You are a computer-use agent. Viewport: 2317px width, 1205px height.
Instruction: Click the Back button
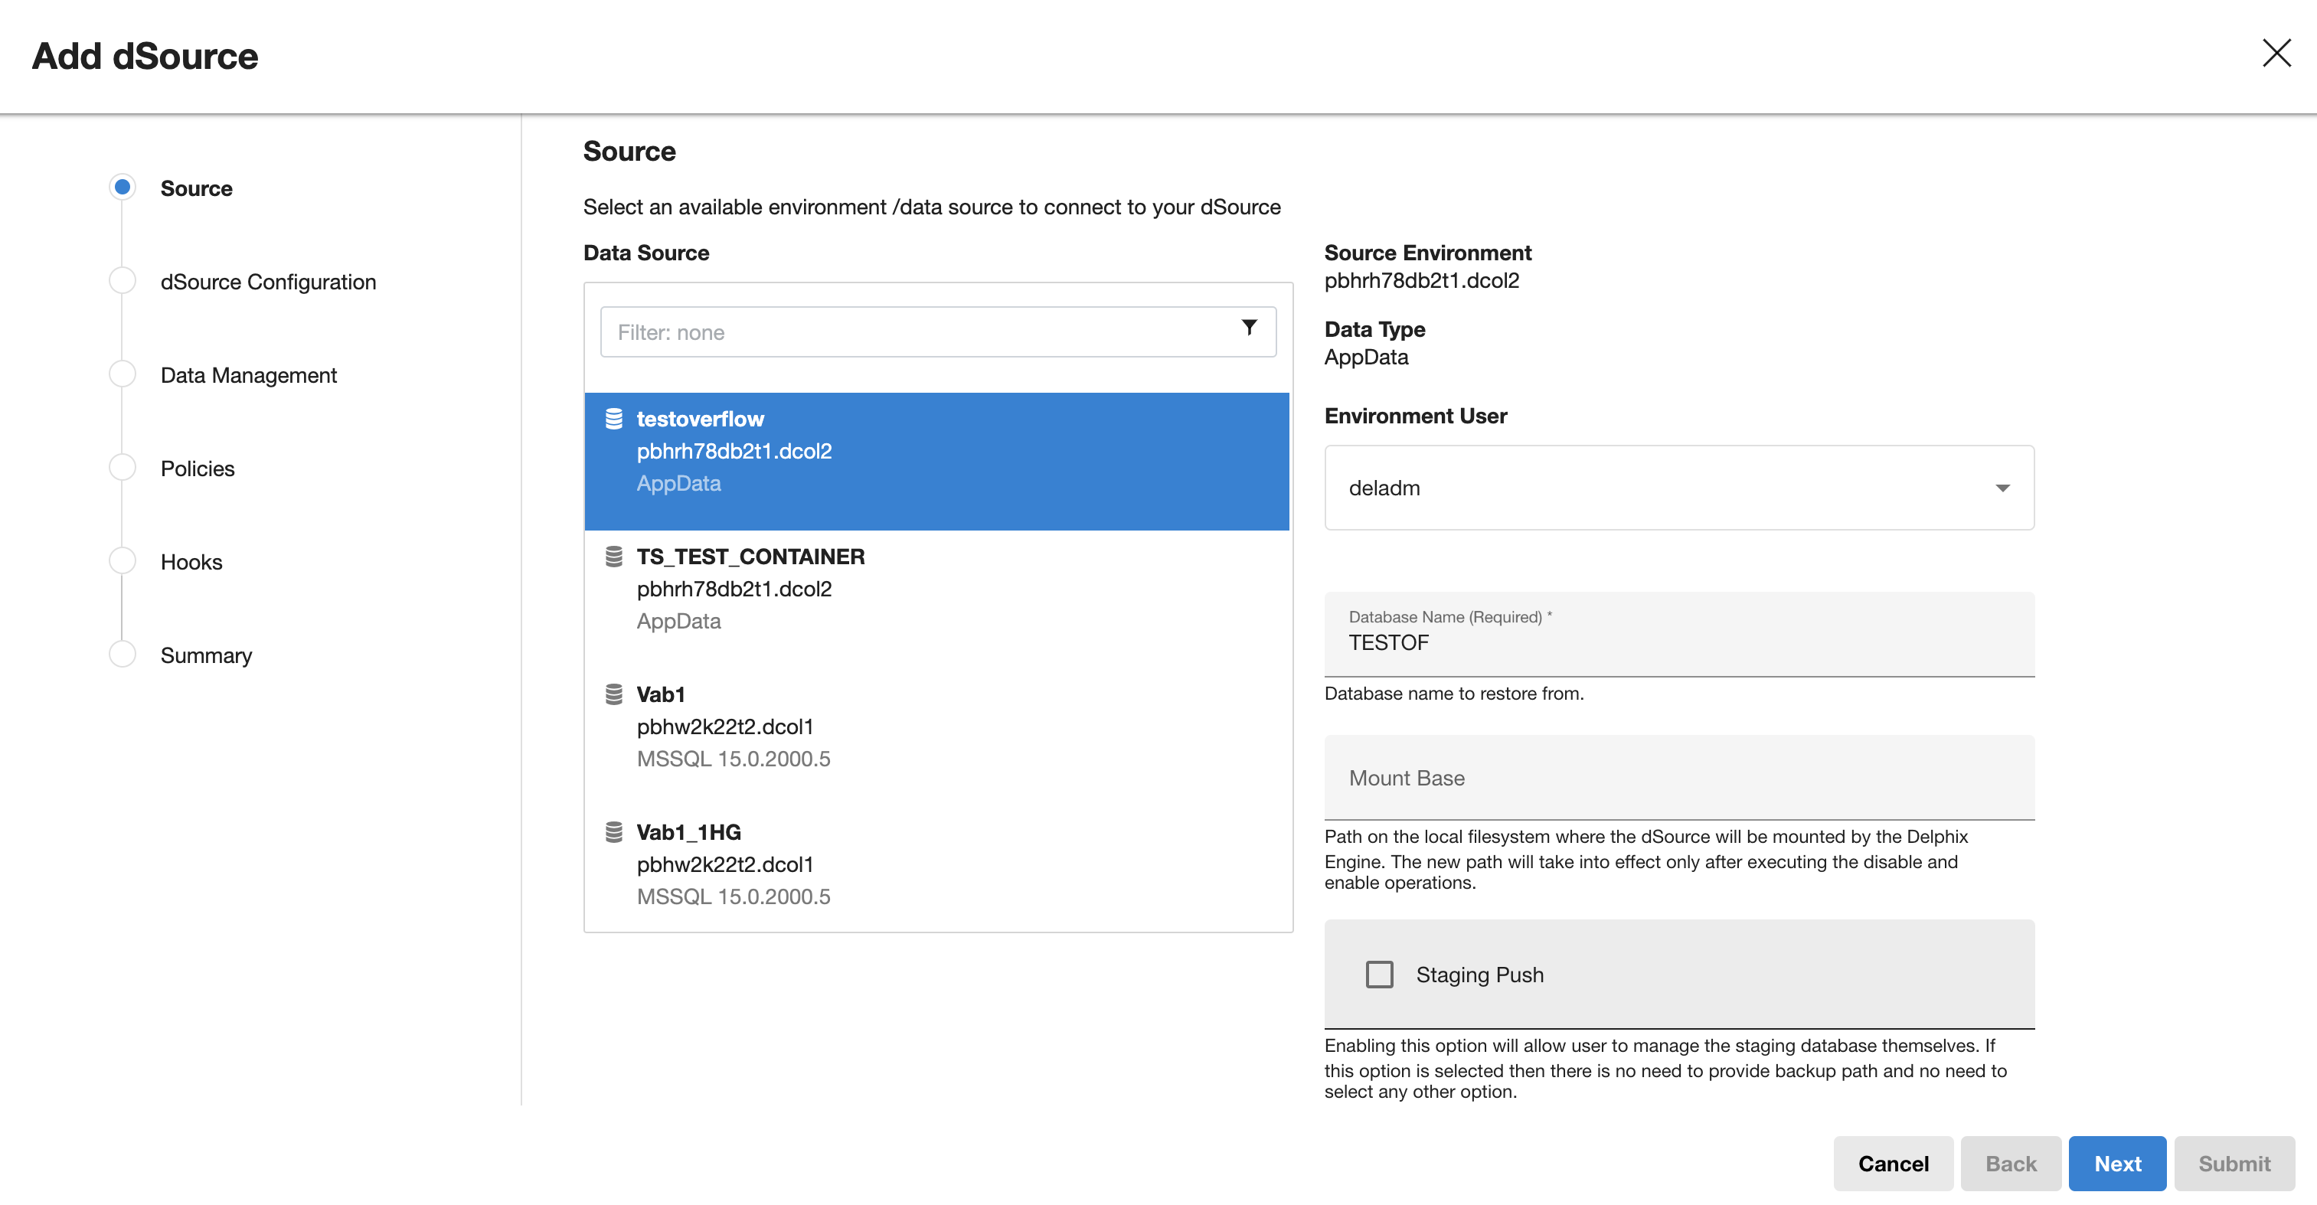tap(2010, 1164)
